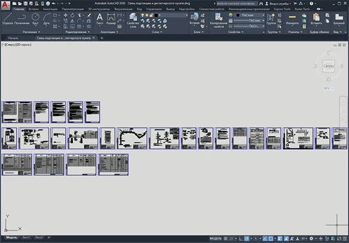Click the Измерить (Measure) tool
The height and width of the screenshot is (243, 349).
click(x=292, y=19)
